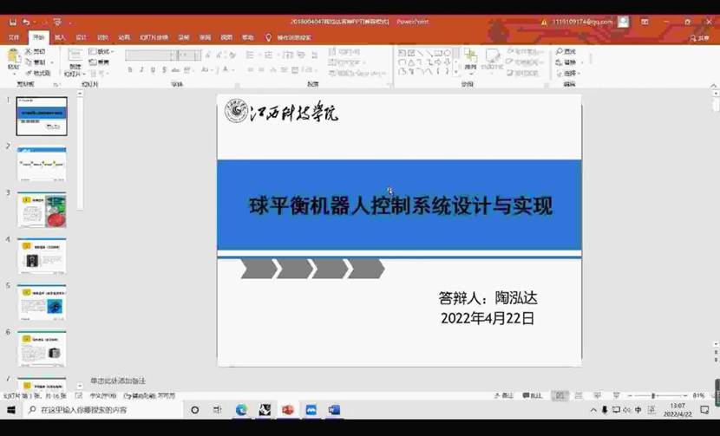Click Find in the Editing group

566,51
